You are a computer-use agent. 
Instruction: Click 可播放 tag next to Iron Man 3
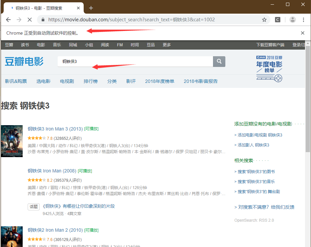91,129
